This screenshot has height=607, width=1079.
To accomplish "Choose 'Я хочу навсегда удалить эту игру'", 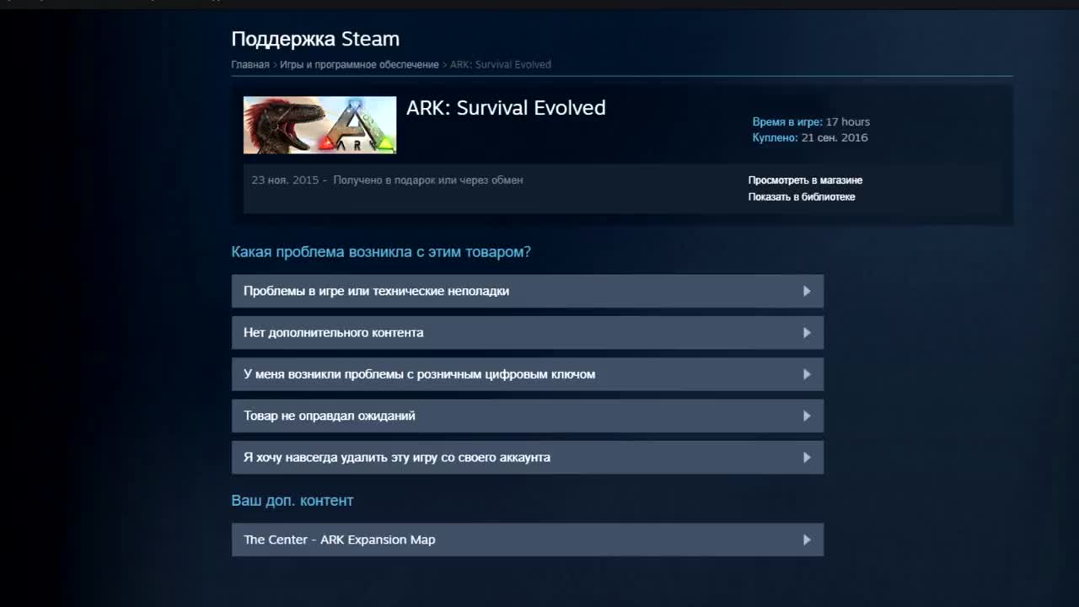I will point(528,457).
